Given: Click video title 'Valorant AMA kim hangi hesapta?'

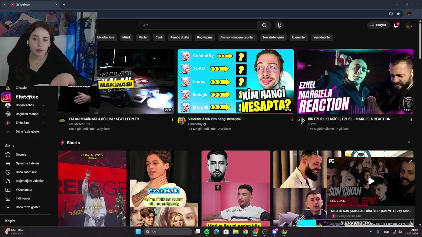Looking at the screenshot, I should coord(215,119).
